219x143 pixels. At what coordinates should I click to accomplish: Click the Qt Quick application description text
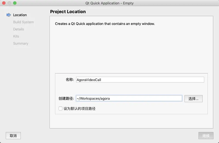click(105, 24)
